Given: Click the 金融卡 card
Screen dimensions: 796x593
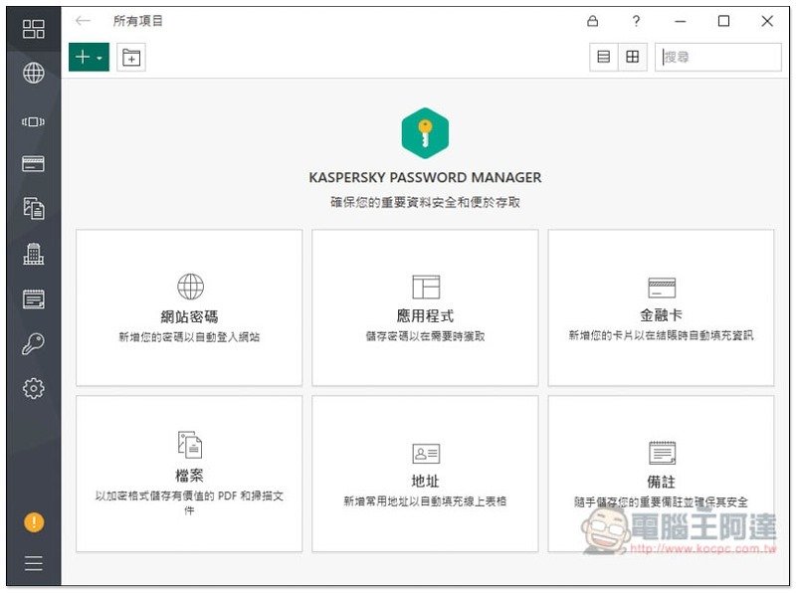Looking at the screenshot, I should tap(661, 307).
